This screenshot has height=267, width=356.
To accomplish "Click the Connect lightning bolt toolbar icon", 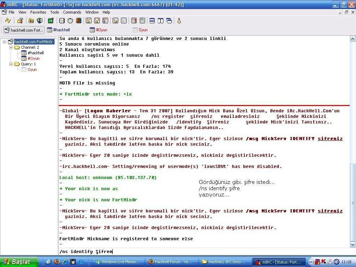I will [x=8, y=21].
